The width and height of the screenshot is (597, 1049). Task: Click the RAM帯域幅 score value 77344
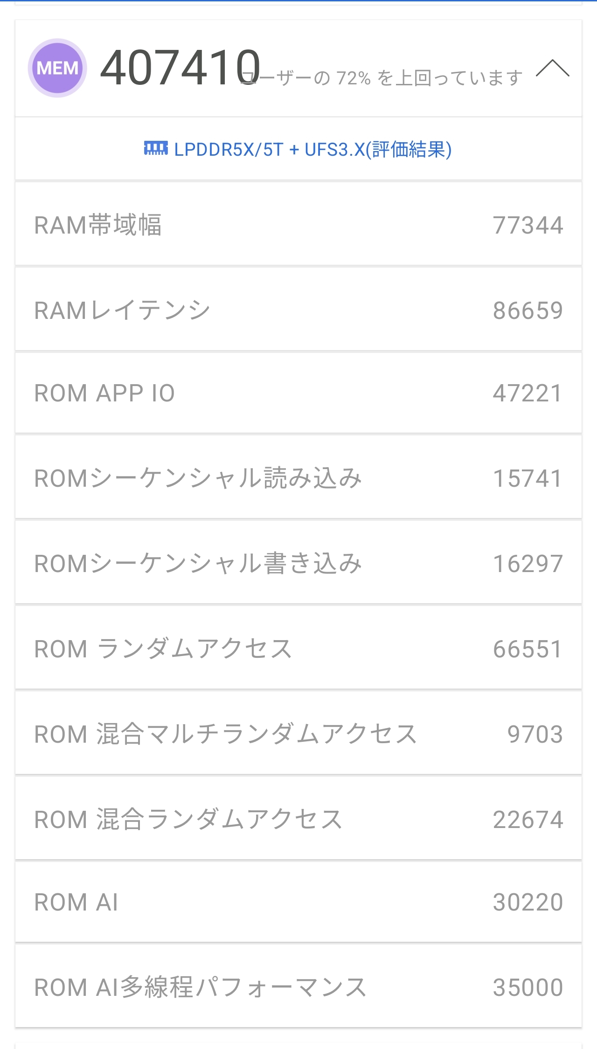[528, 225]
